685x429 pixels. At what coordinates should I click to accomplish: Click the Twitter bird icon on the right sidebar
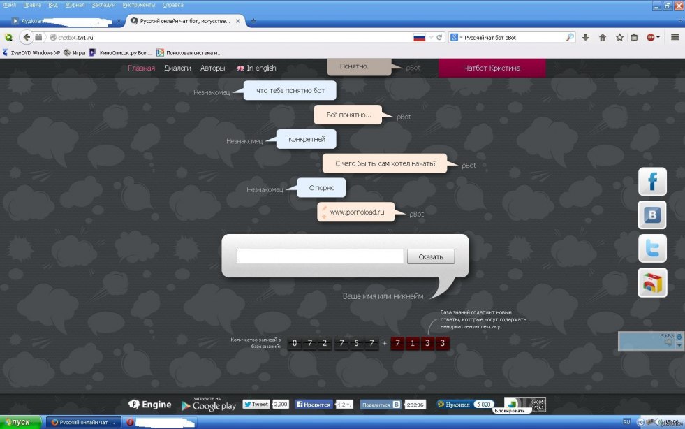click(652, 249)
